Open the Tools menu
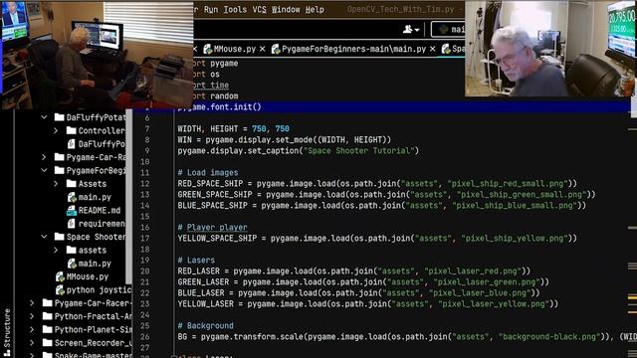Viewport: 637px width, 358px height. 235,9
